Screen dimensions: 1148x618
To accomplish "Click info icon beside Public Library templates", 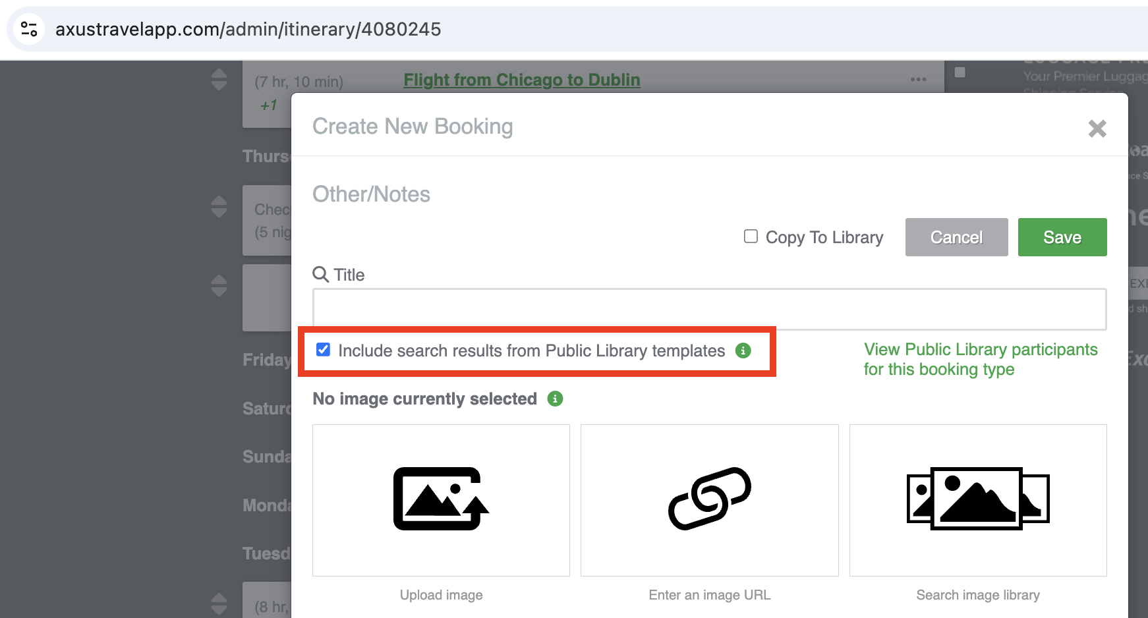I will coord(743,351).
